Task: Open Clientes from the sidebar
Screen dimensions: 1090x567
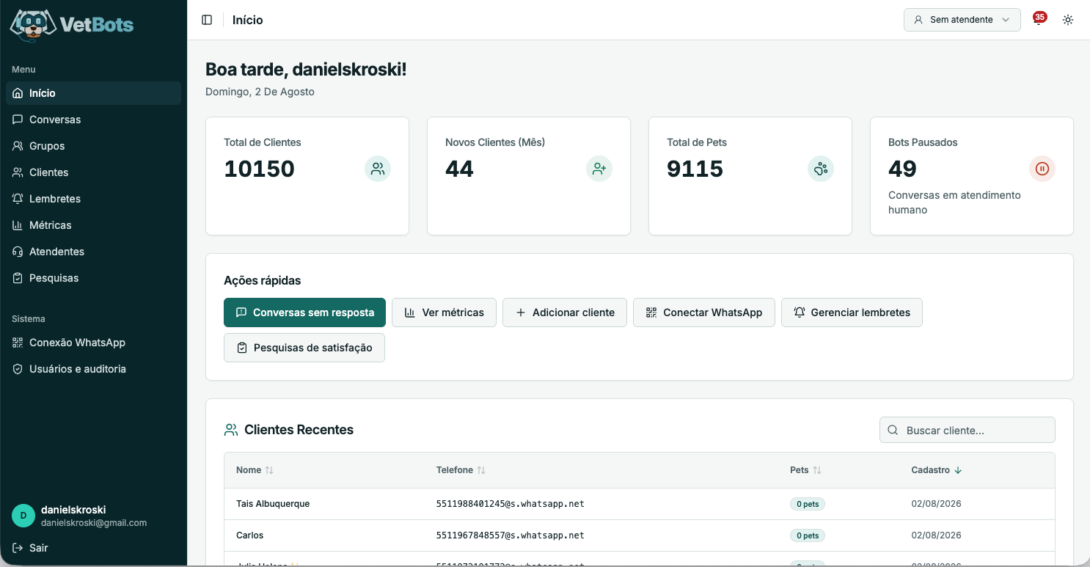Action: [x=93, y=172]
